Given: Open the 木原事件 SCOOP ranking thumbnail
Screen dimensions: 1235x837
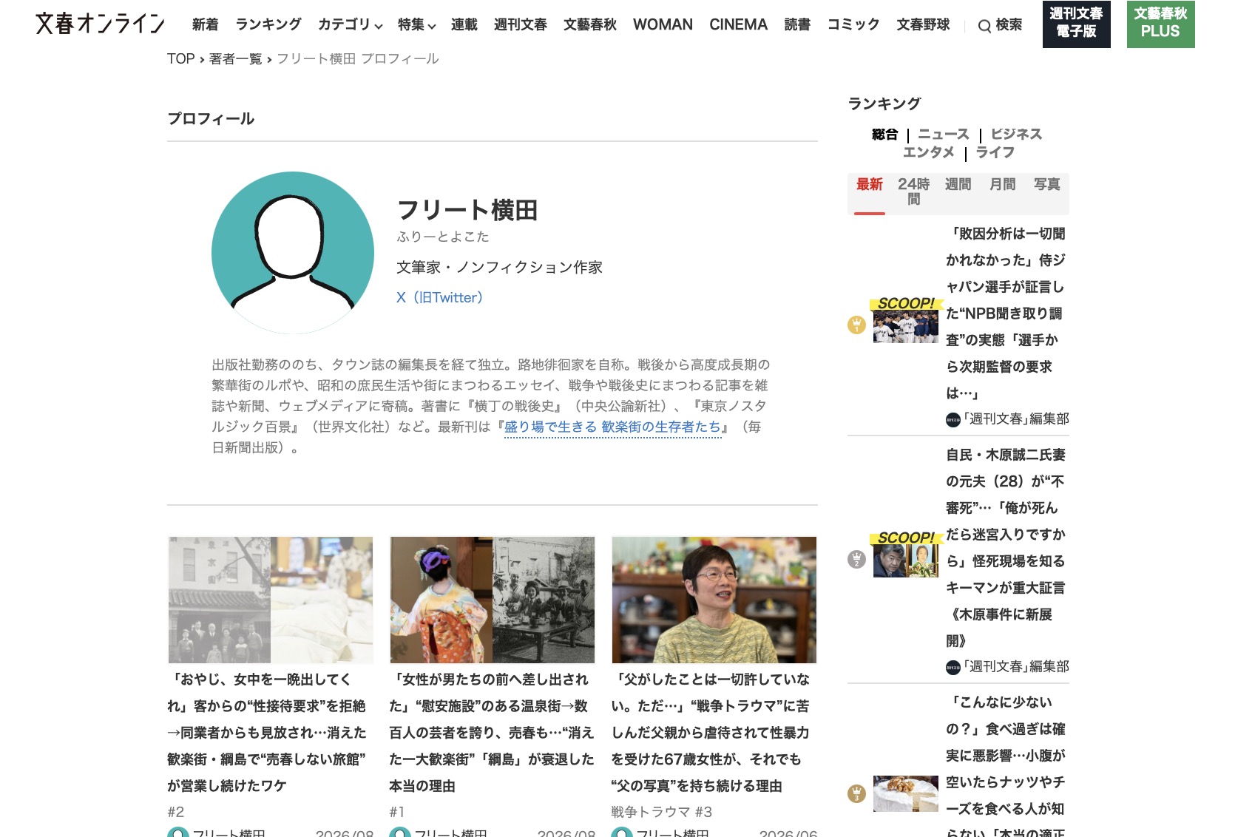Looking at the screenshot, I should click(906, 559).
